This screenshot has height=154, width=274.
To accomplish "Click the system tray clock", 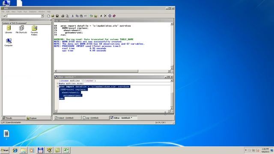I will tap(265, 150).
